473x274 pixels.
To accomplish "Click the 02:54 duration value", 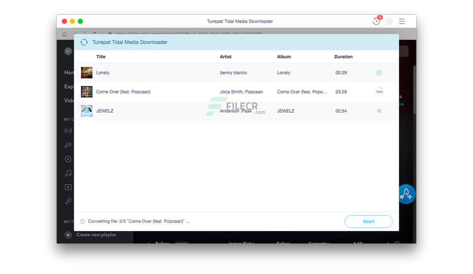I will coord(341,111).
